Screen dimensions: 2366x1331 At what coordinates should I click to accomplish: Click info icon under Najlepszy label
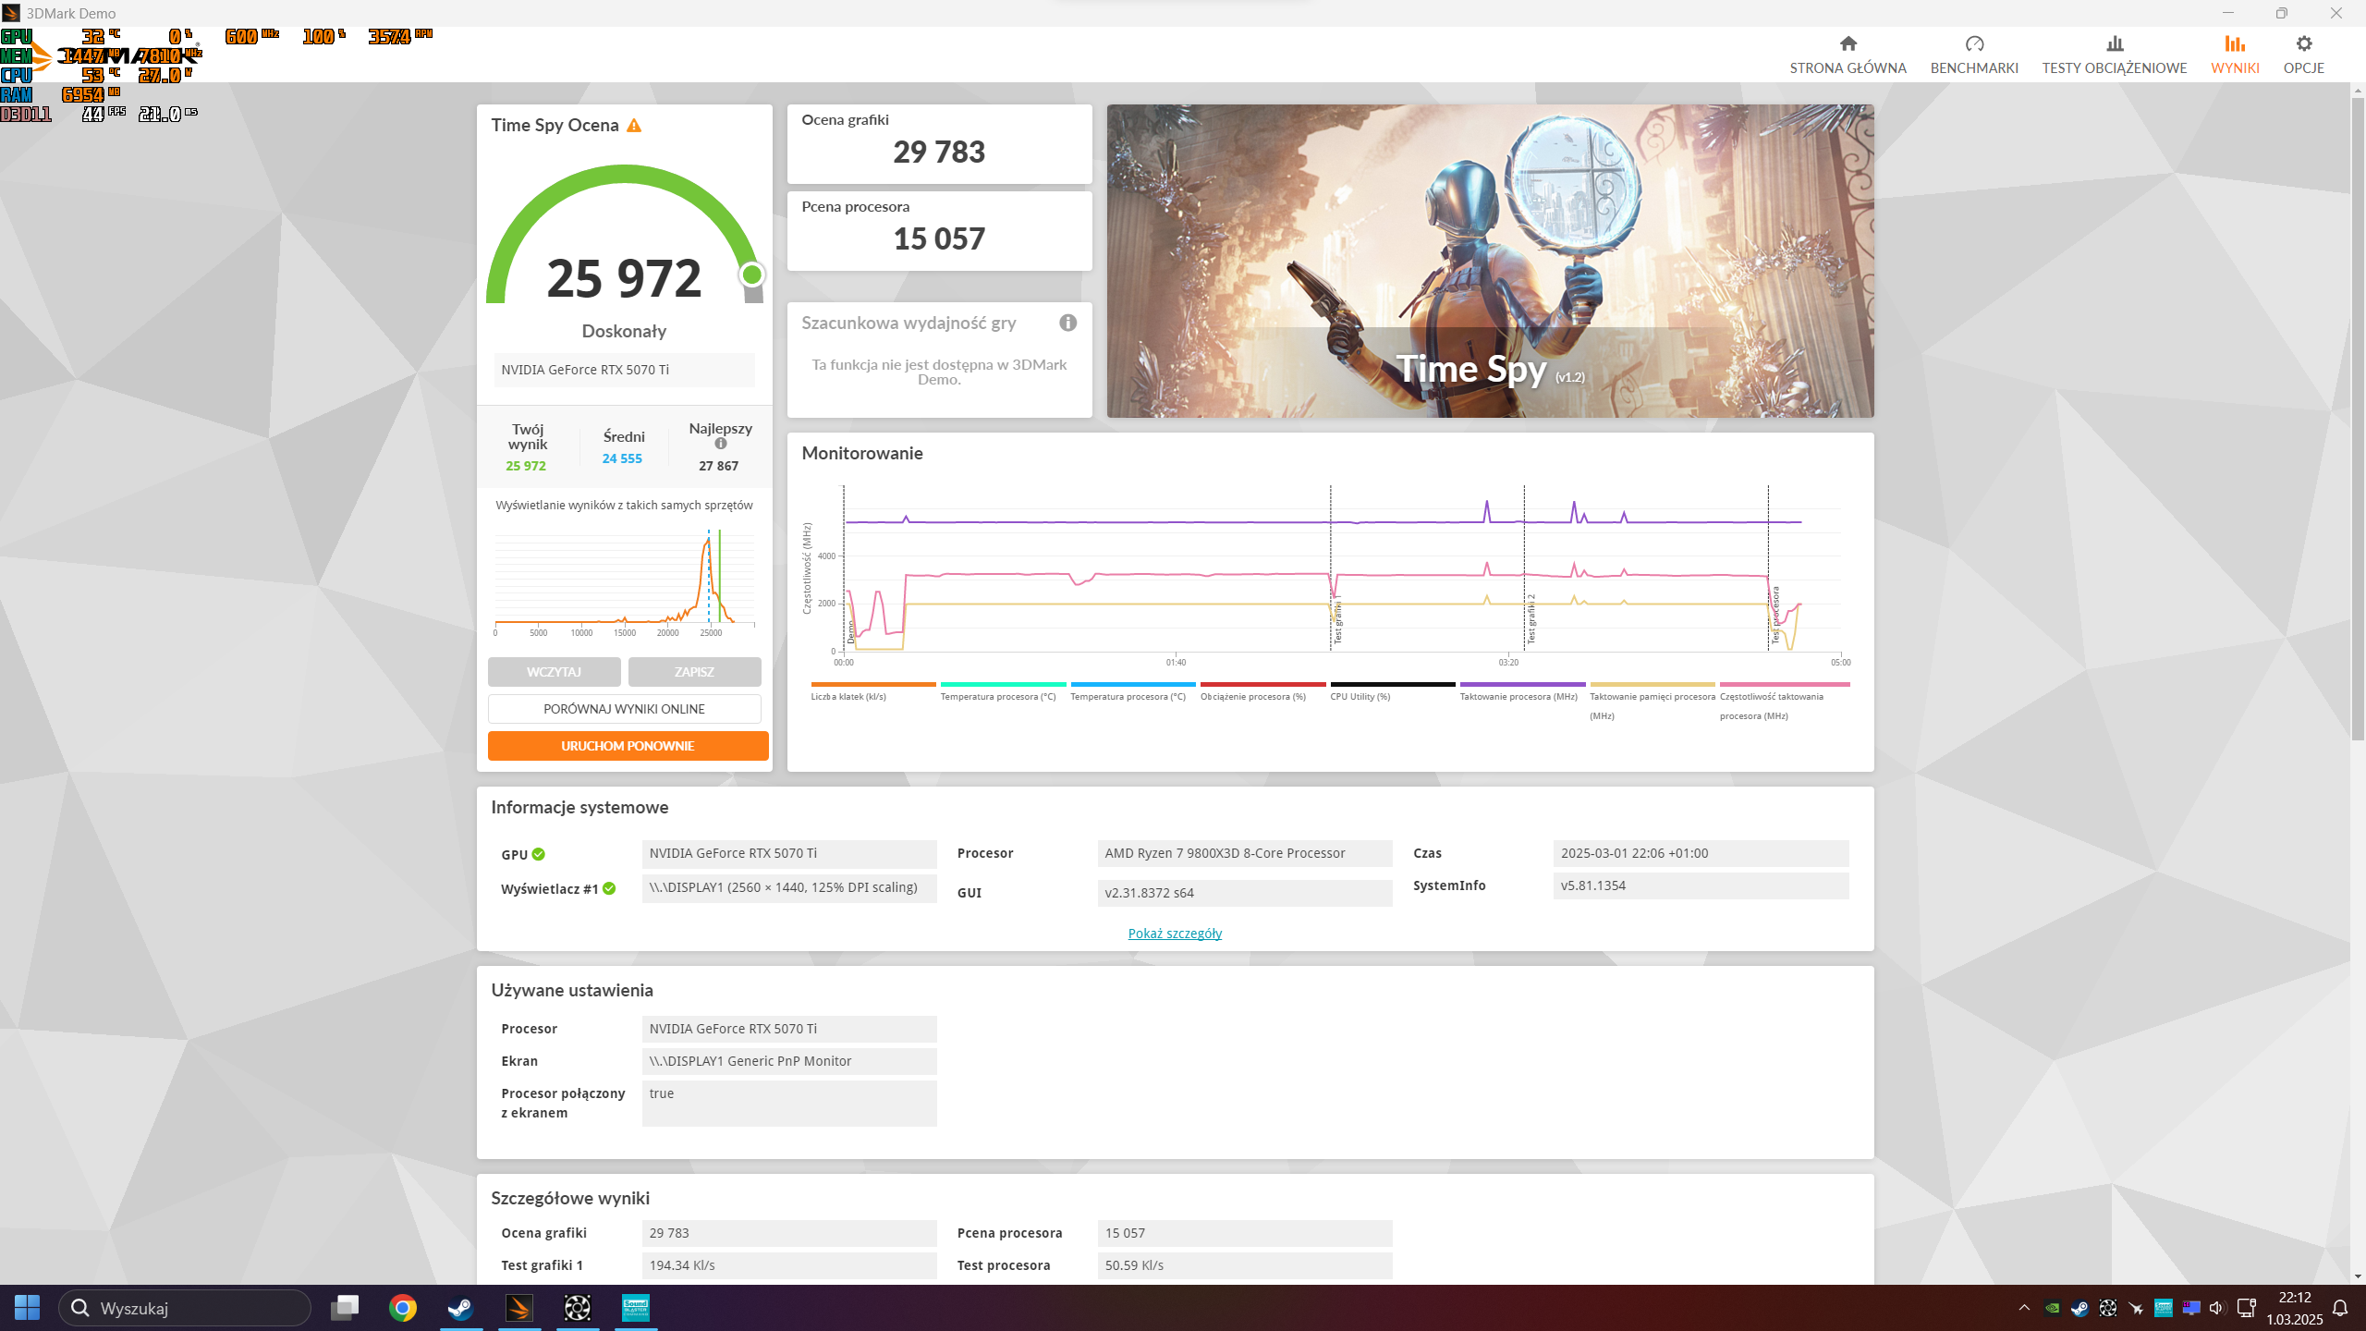721,444
